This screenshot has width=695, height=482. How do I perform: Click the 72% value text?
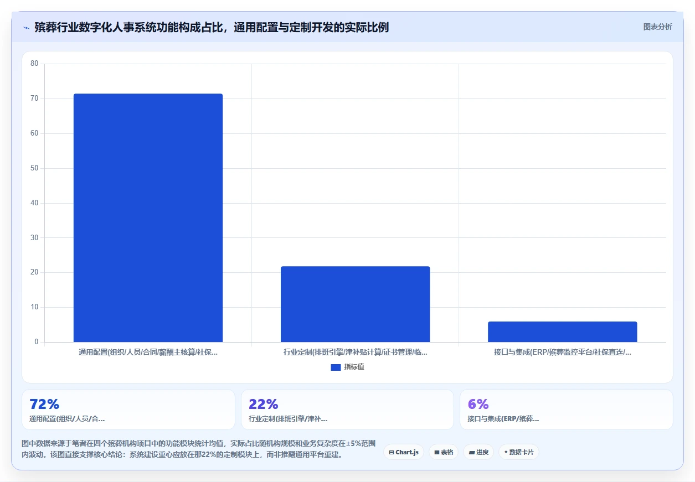click(44, 404)
